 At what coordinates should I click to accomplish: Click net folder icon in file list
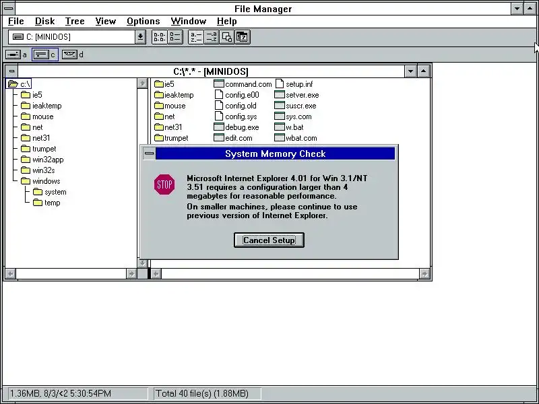tap(159, 116)
